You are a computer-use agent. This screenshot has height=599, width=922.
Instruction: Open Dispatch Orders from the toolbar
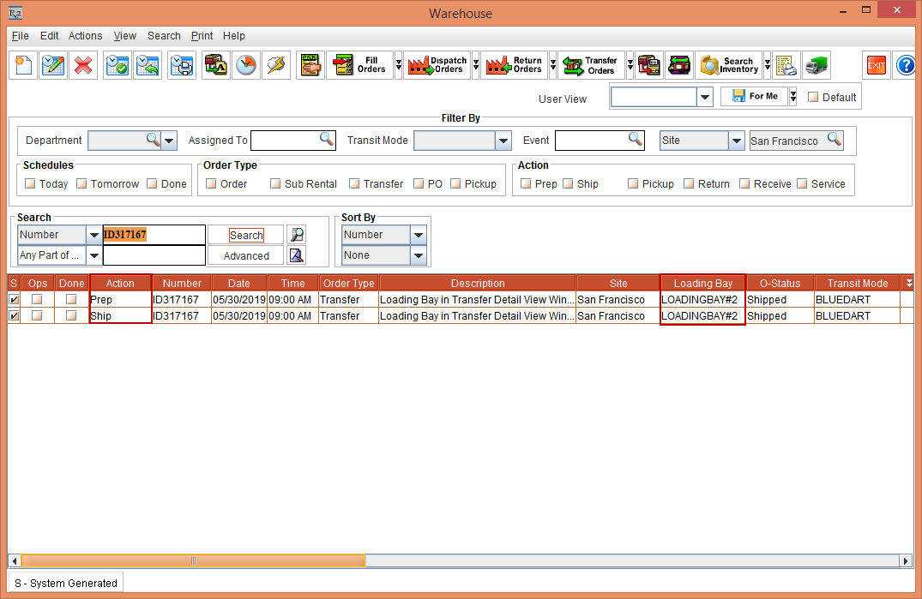(x=437, y=66)
